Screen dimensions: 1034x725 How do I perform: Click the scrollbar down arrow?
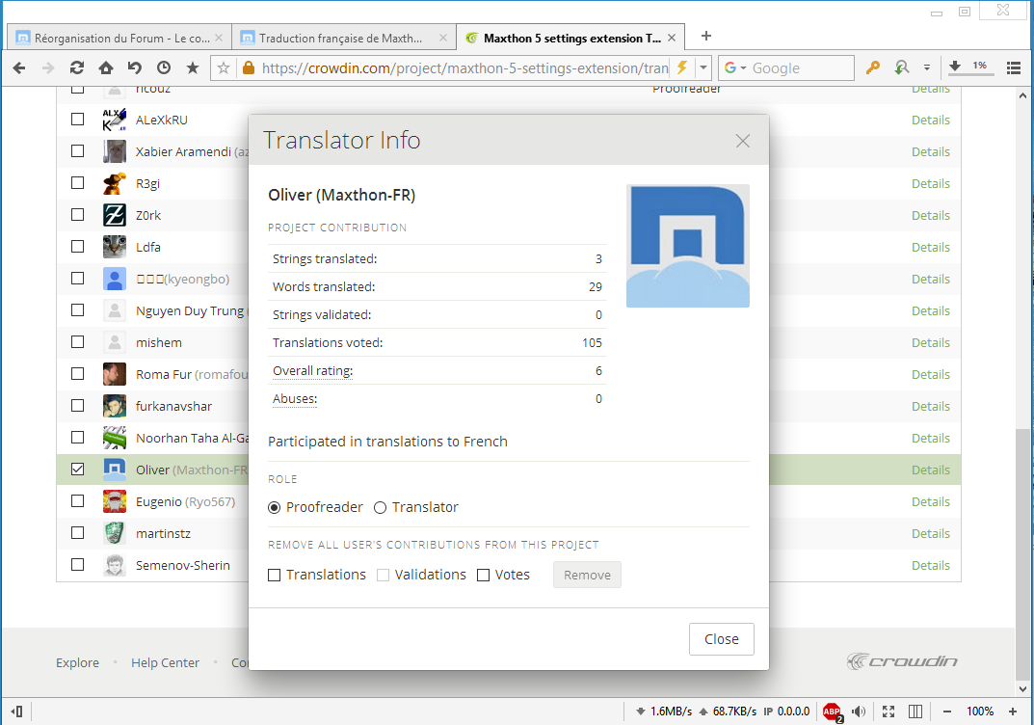(x=1022, y=688)
